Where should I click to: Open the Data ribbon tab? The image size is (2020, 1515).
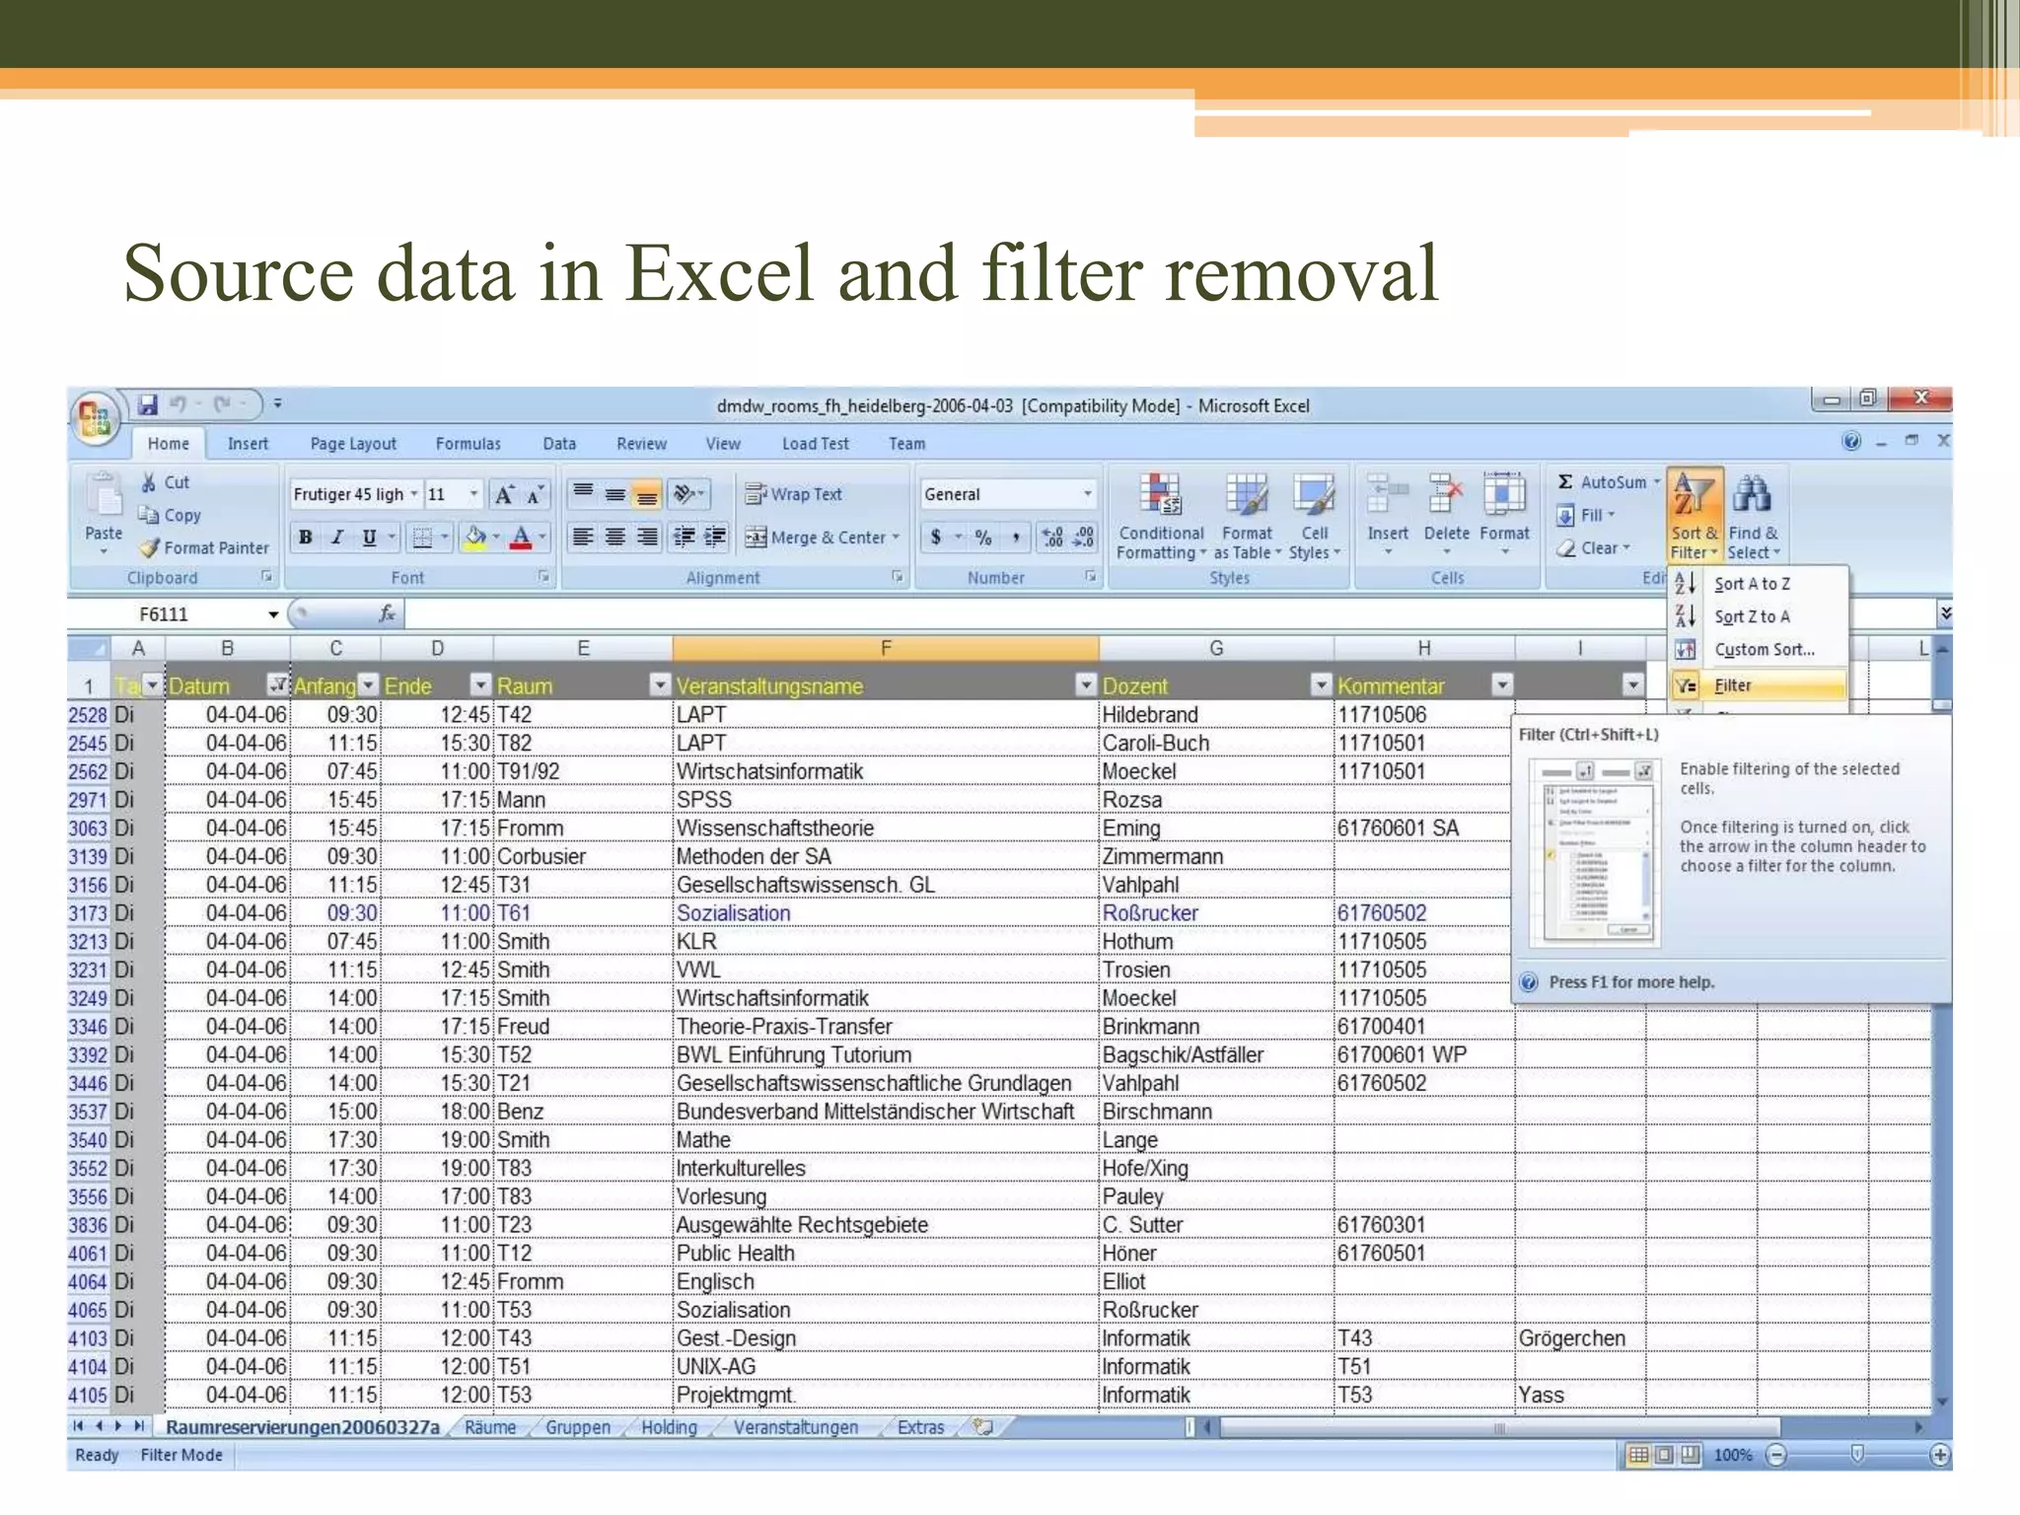[559, 444]
